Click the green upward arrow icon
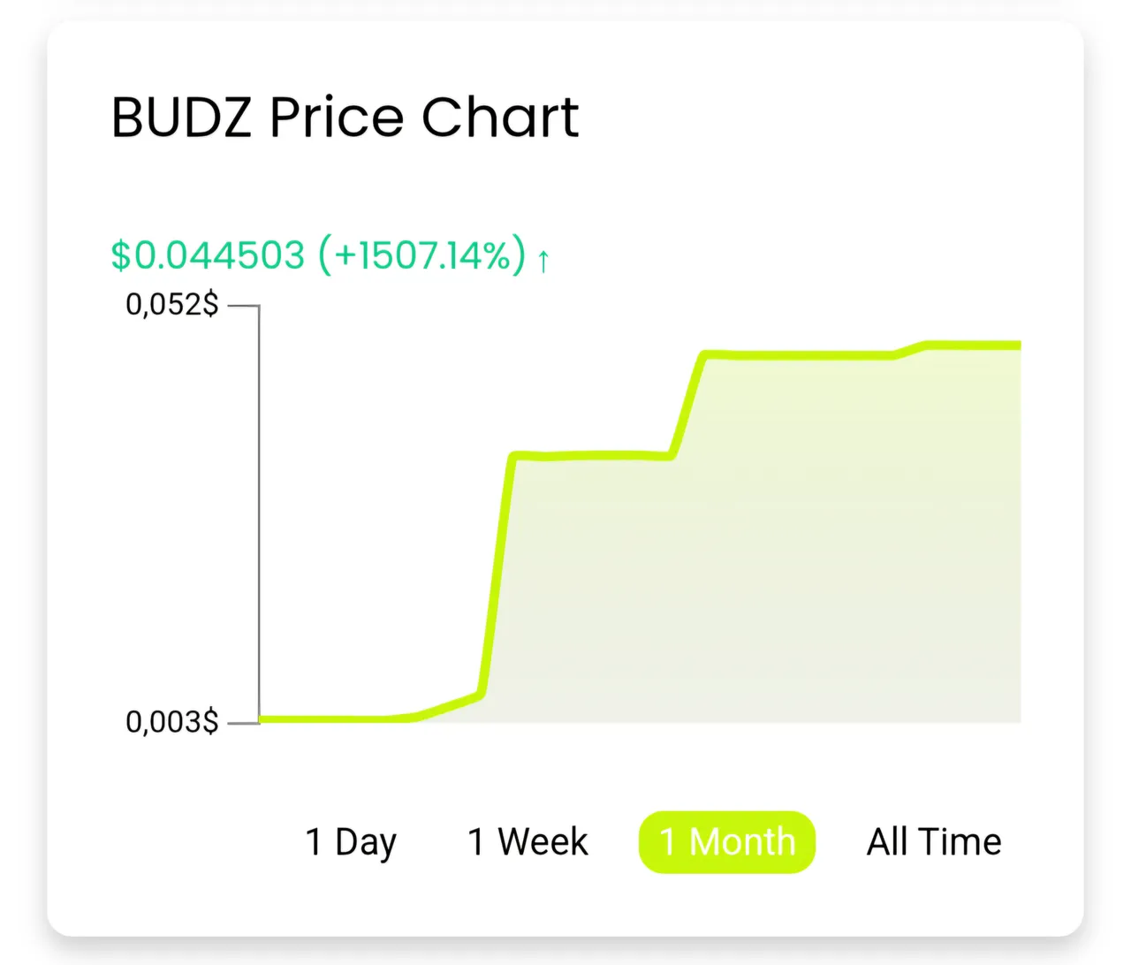The width and height of the screenshot is (1131, 965). coord(543,260)
